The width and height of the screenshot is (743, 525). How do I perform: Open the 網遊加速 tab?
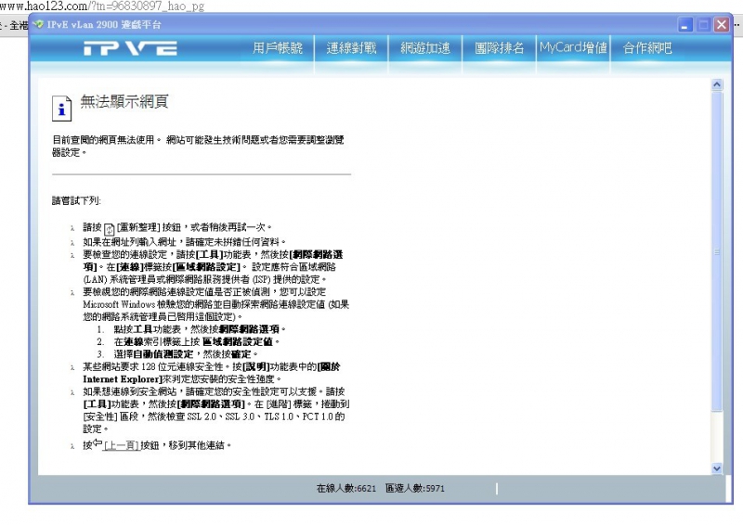click(x=425, y=48)
